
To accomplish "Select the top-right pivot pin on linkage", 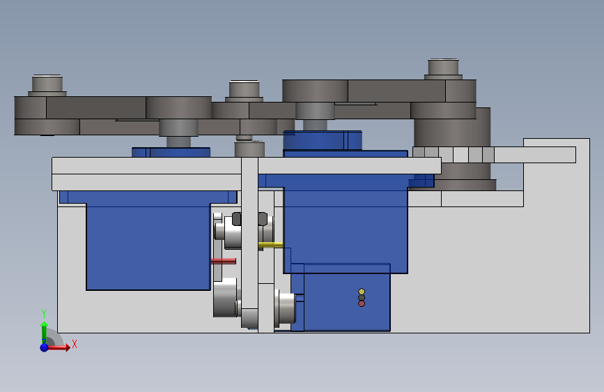I will 443,70.
